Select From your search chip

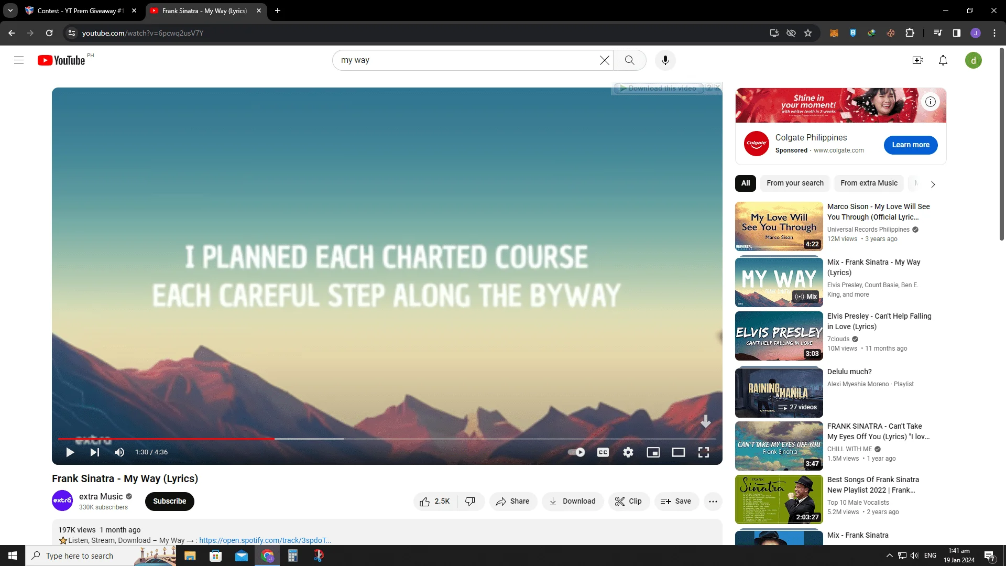coord(795,183)
